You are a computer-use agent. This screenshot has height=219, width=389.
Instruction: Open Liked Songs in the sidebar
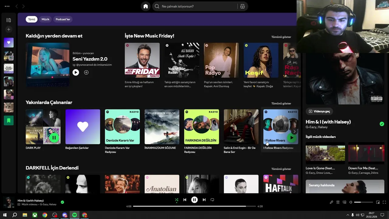(x=9, y=43)
